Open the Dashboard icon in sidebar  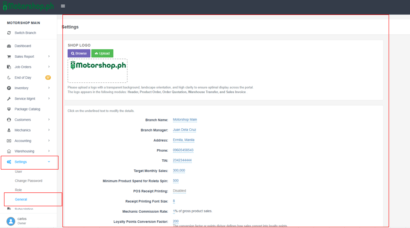point(9,46)
